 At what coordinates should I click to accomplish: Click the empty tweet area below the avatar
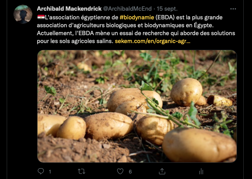[x=23, y=96]
